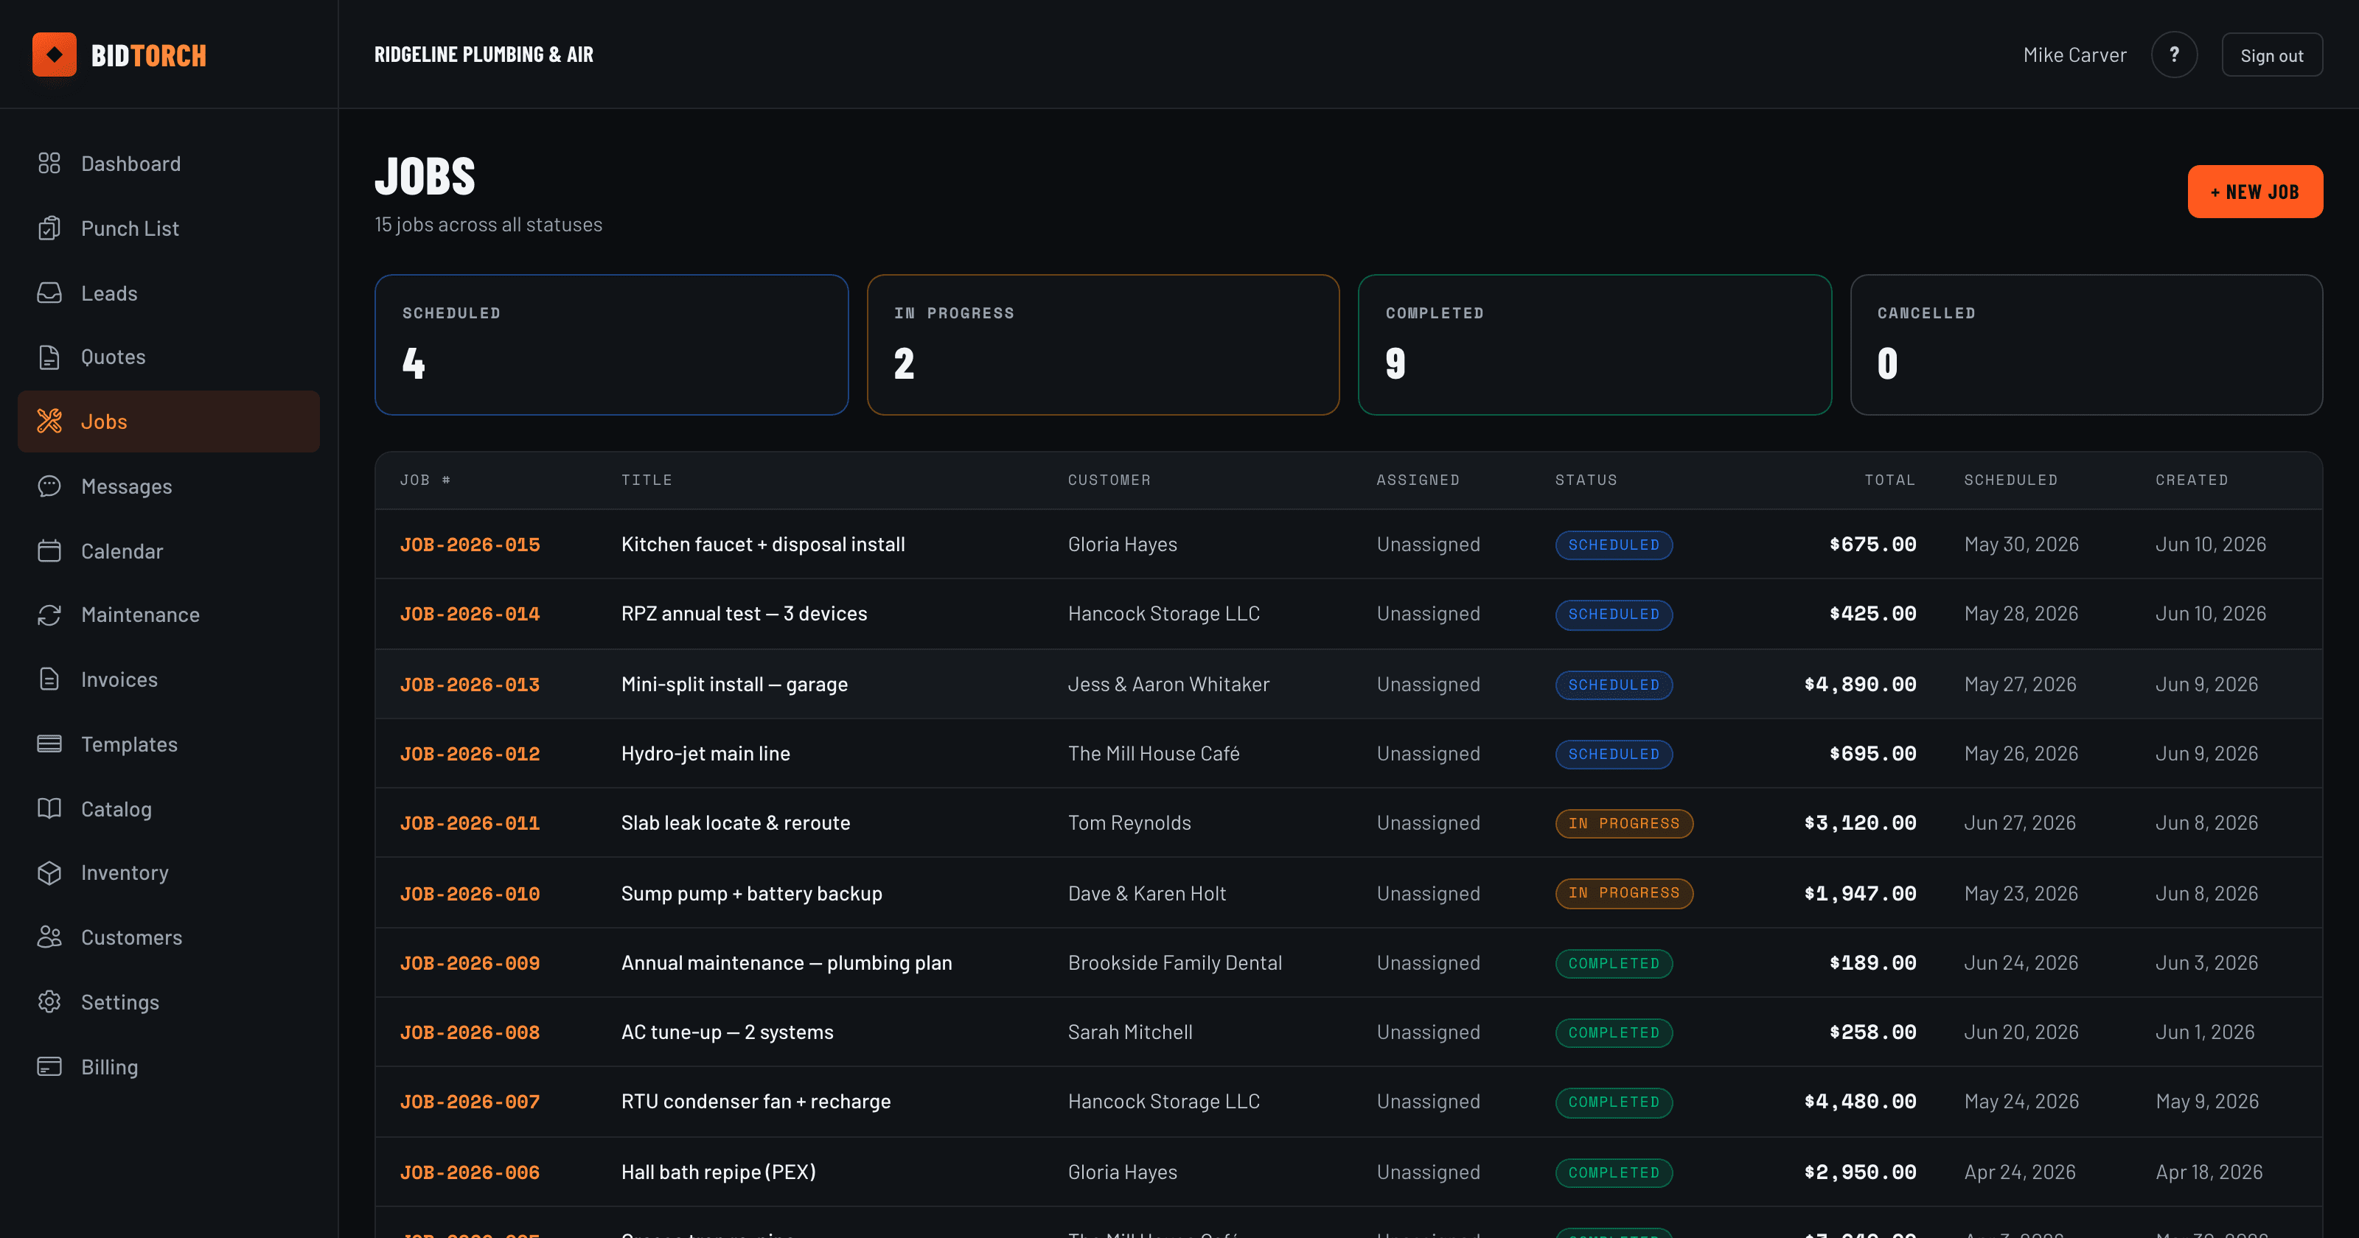The width and height of the screenshot is (2359, 1238).
Task: Create a job with New Job button
Action: tap(2254, 192)
